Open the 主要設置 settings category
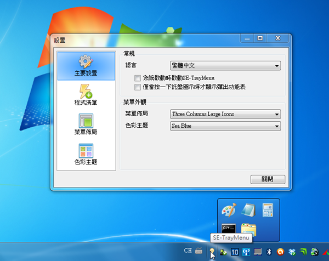329x261 pixels. pos(86,66)
